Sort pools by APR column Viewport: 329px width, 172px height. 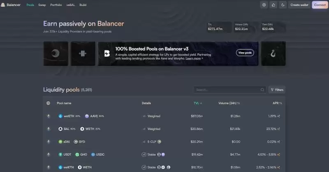coord(277,103)
